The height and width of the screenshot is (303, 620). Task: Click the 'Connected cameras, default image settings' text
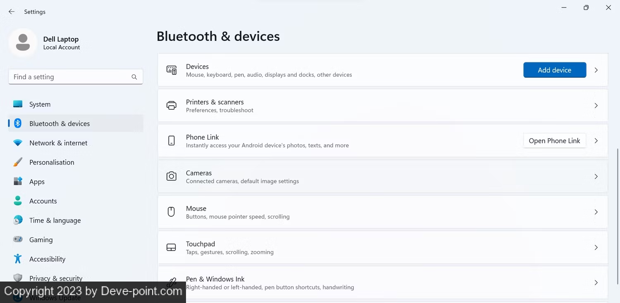point(242,181)
